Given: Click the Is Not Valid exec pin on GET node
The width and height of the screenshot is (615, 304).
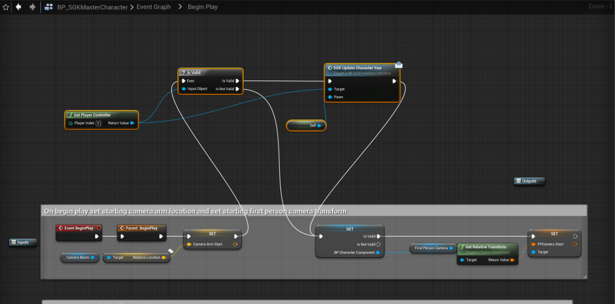Looking at the screenshot, I should [379, 245].
